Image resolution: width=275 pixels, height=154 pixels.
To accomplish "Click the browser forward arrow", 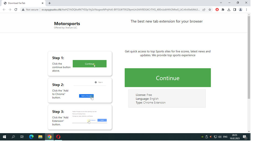I will (10, 10).
